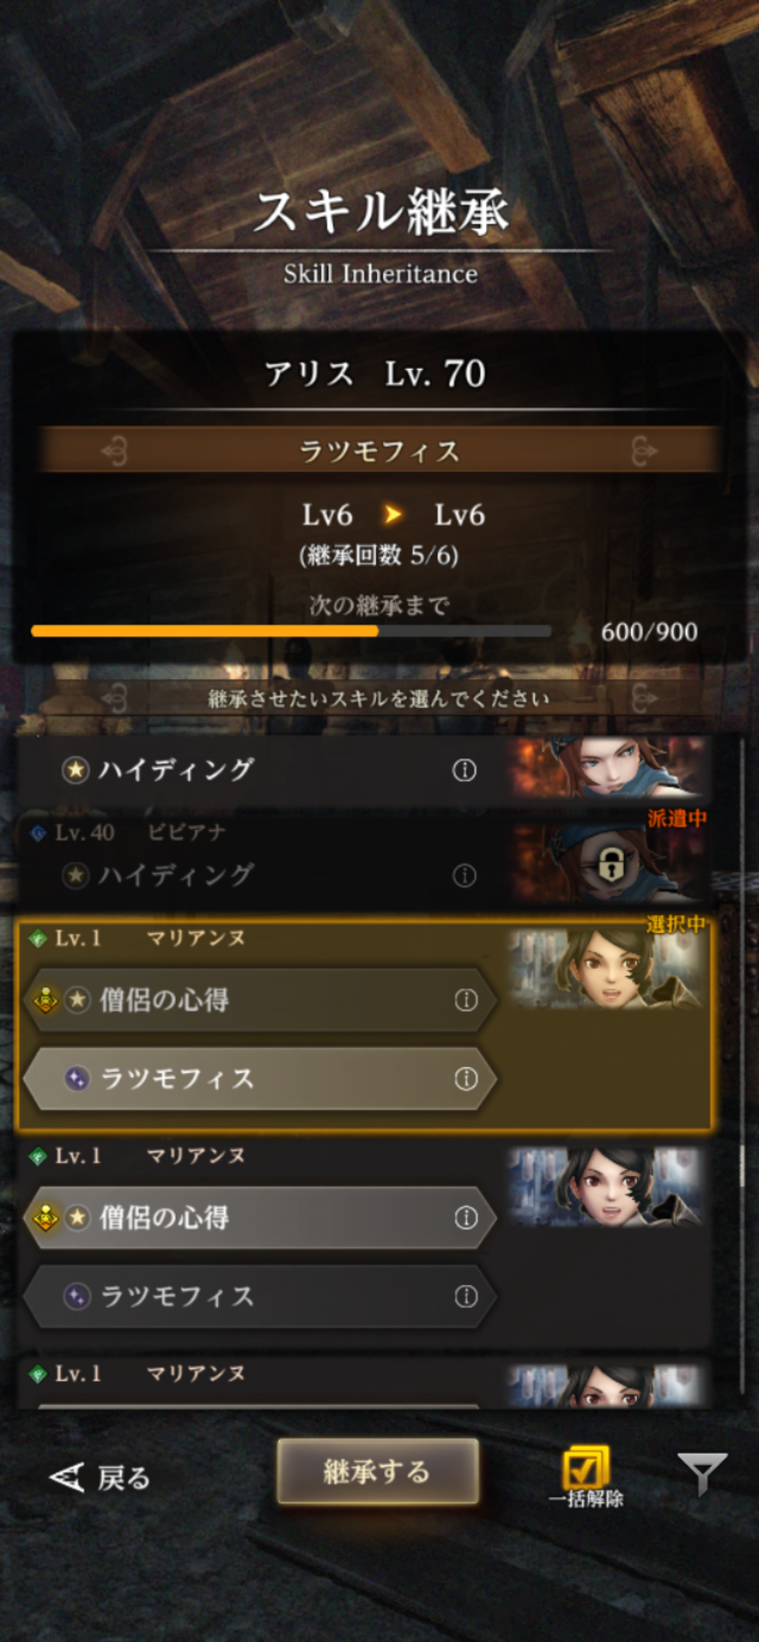The width and height of the screenshot is (759, 1642).
Task: Tap the lock icon on ビビアナ portrait
Action: coord(610,865)
